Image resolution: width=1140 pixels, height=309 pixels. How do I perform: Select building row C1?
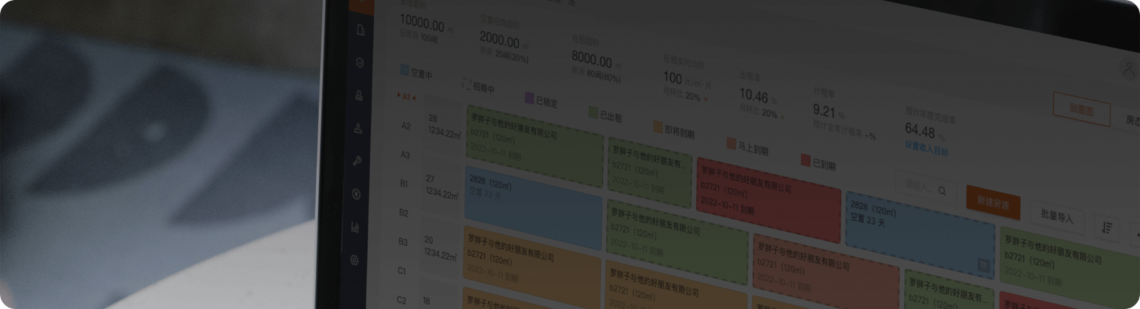click(402, 270)
